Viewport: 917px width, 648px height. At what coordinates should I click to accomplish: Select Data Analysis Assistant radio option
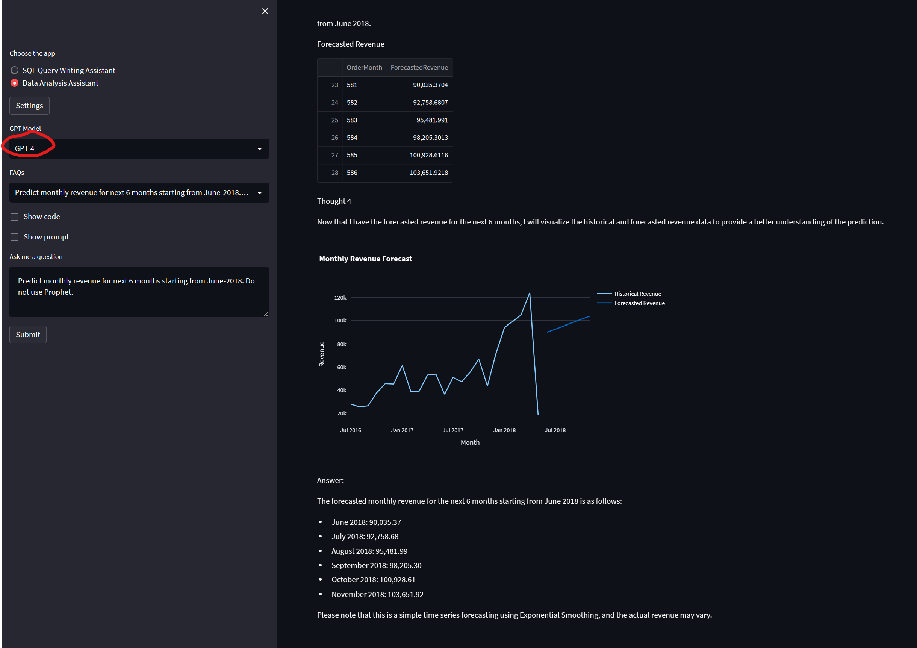click(15, 83)
